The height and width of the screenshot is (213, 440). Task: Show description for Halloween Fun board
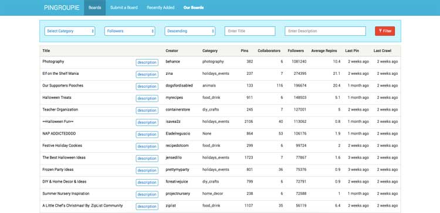pos(147,123)
